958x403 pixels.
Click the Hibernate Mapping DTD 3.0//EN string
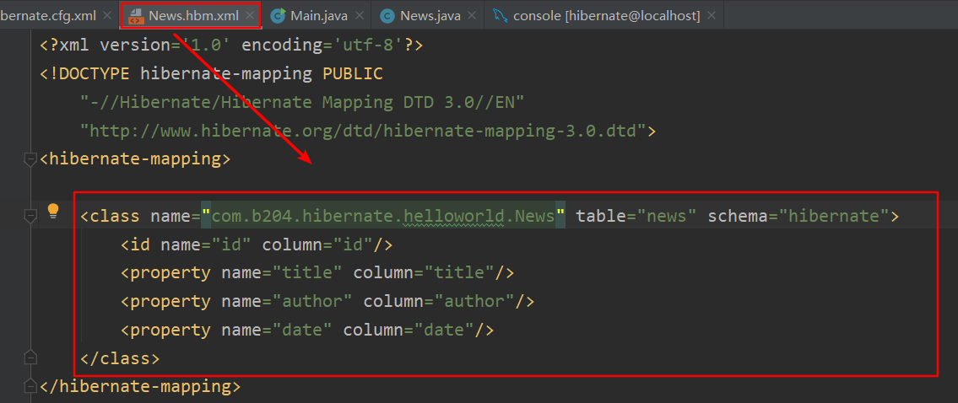pyautogui.click(x=302, y=102)
